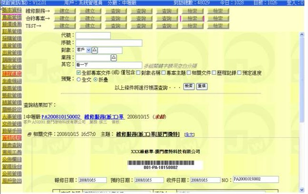Click the small 檢索 submit button
The height and width of the screenshot is (194, 308).
click(189, 86)
